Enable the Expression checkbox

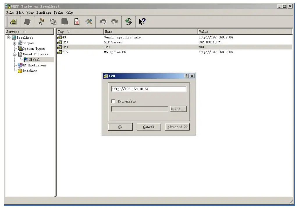pos(113,101)
